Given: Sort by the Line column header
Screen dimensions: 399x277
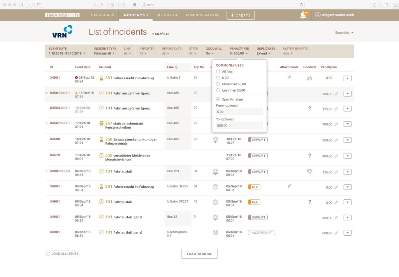Looking at the screenshot, I should 172,67.
